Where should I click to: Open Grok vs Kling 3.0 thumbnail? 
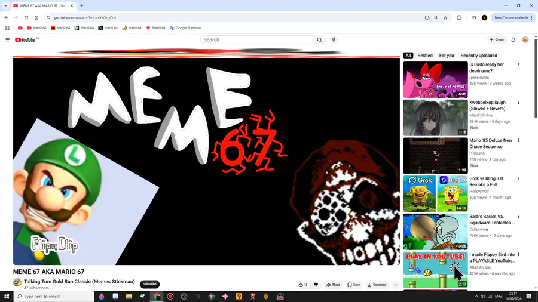point(435,194)
